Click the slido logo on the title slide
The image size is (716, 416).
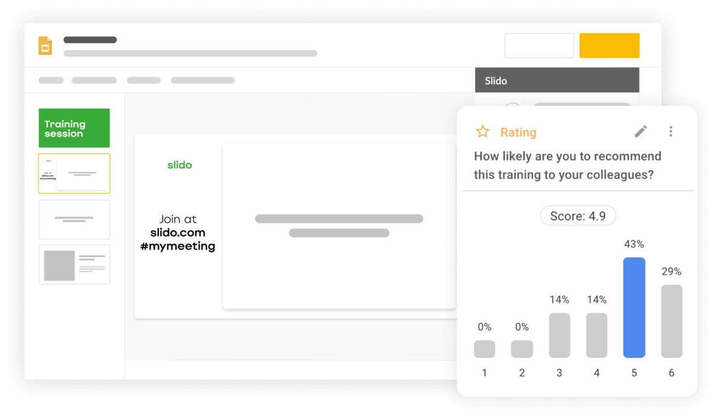click(179, 165)
